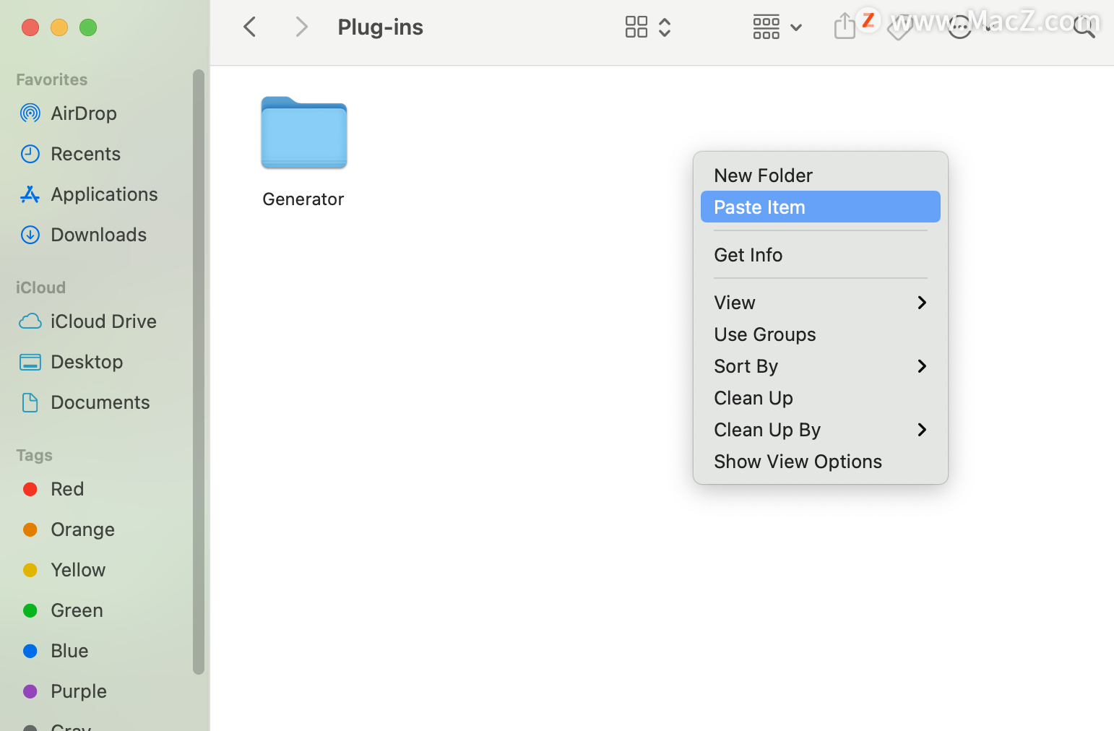Click the purple tag color dot

point(30,691)
